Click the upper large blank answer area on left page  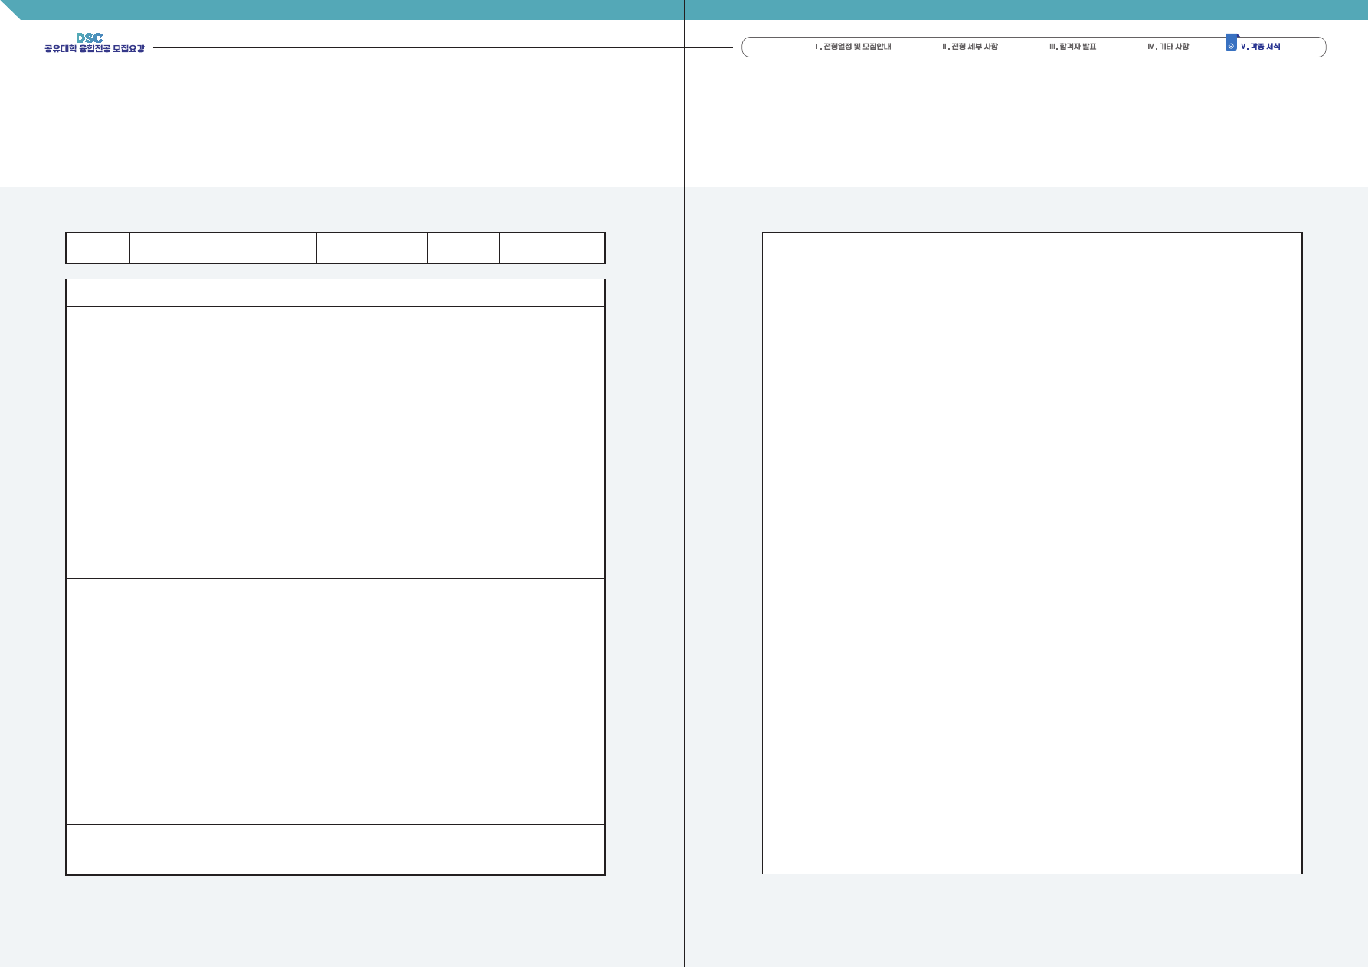pyautogui.click(x=335, y=443)
